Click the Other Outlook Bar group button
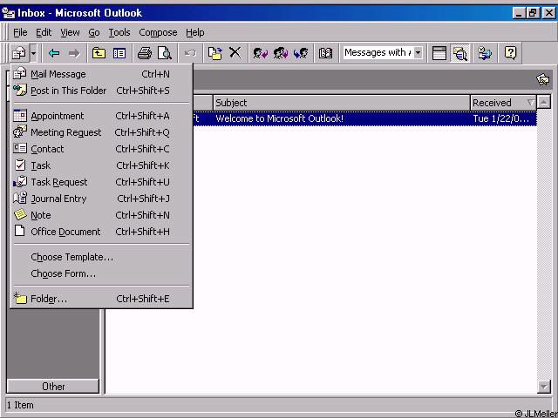Image resolution: width=558 pixels, height=418 pixels. [53, 387]
